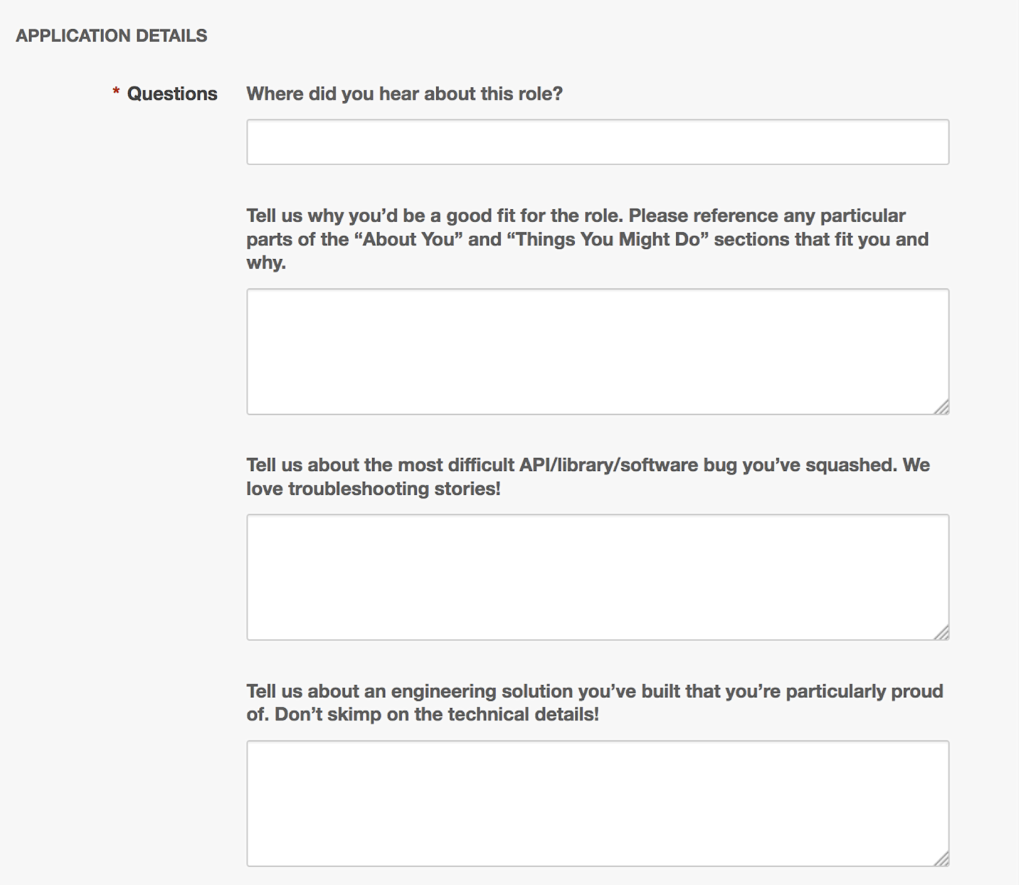
Task: Click the quoted "About You" text
Action: [408, 239]
